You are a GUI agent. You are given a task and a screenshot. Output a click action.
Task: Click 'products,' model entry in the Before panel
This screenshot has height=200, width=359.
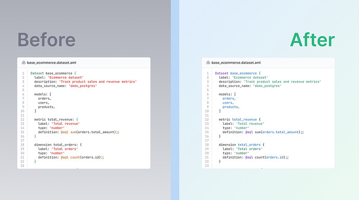46,107
